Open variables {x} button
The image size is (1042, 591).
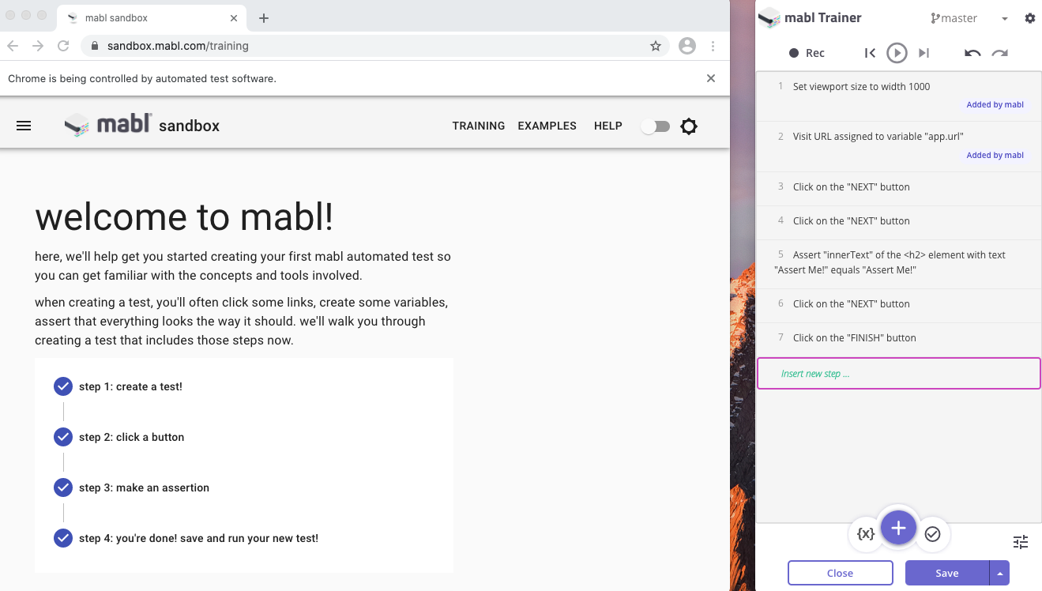click(866, 534)
